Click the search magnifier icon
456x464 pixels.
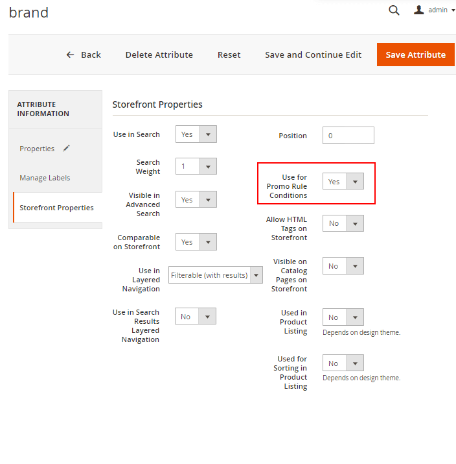(x=394, y=10)
